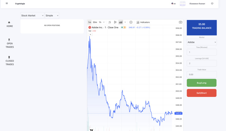Open Indicators panel
Screen dimensions: 226x131
(x=143, y=22)
